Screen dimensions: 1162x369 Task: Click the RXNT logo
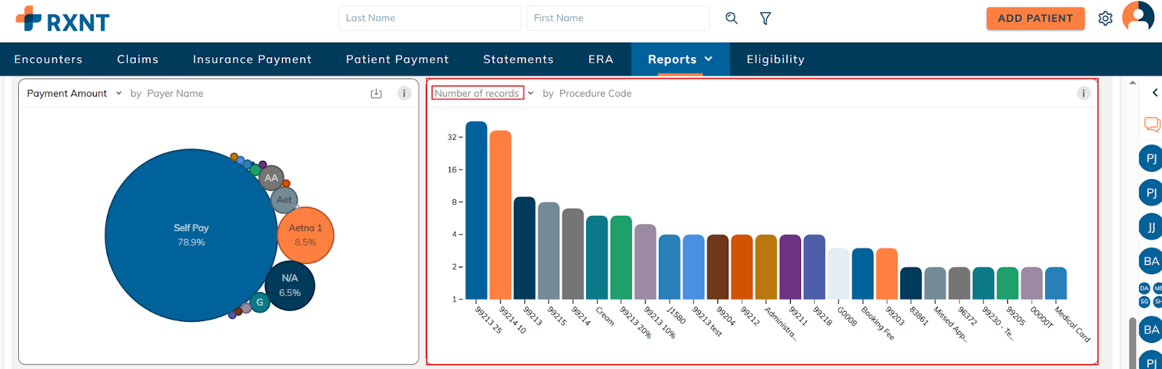(62, 20)
